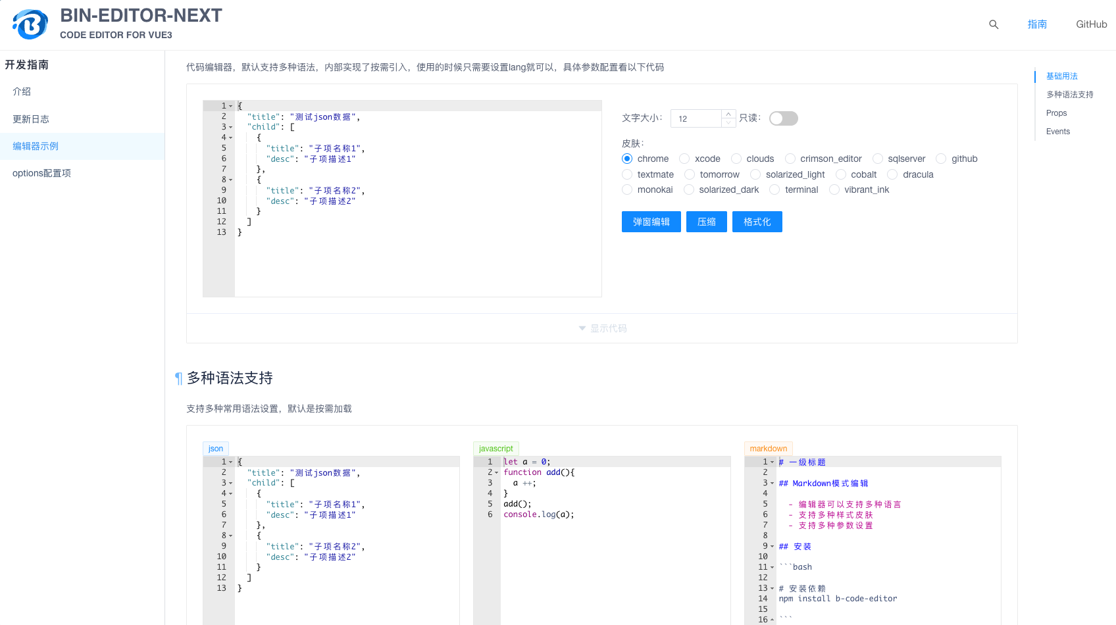This screenshot has width=1116, height=625.
Task: Open the GitHub link in header
Action: (x=1091, y=24)
